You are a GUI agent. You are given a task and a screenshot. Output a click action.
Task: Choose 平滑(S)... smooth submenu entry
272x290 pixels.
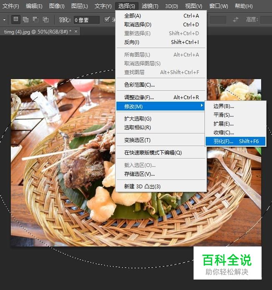click(235, 115)
